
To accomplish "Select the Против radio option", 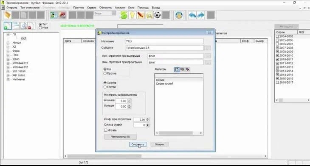I will 105,73.
